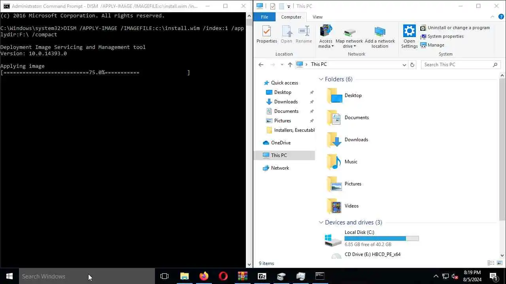Show hidden system tray icons
The width and height of the screenshot is (506, 284).
click(x=436, y=276)
